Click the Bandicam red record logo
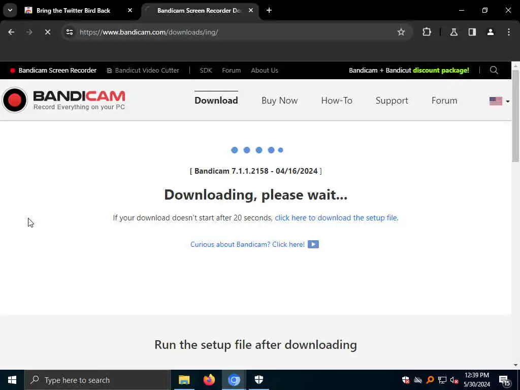The image size is (520, 390). tap(15, 100)
